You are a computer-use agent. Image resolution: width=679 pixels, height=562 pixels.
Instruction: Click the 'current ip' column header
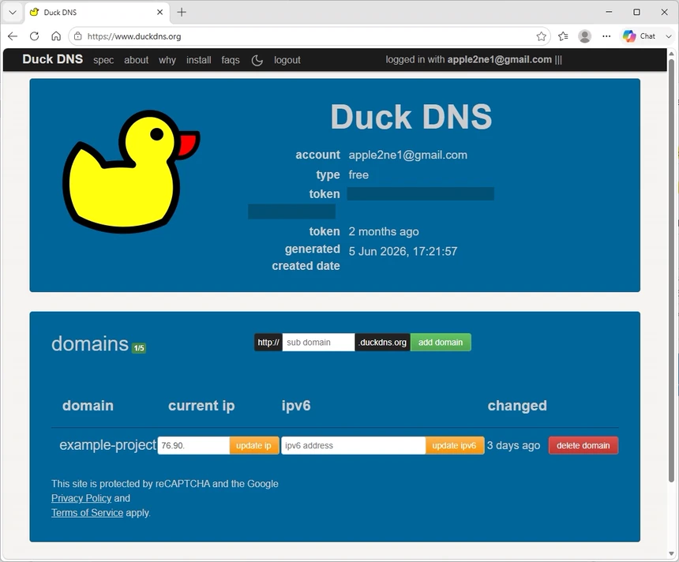pyautogui.click(x=201, y=406)
